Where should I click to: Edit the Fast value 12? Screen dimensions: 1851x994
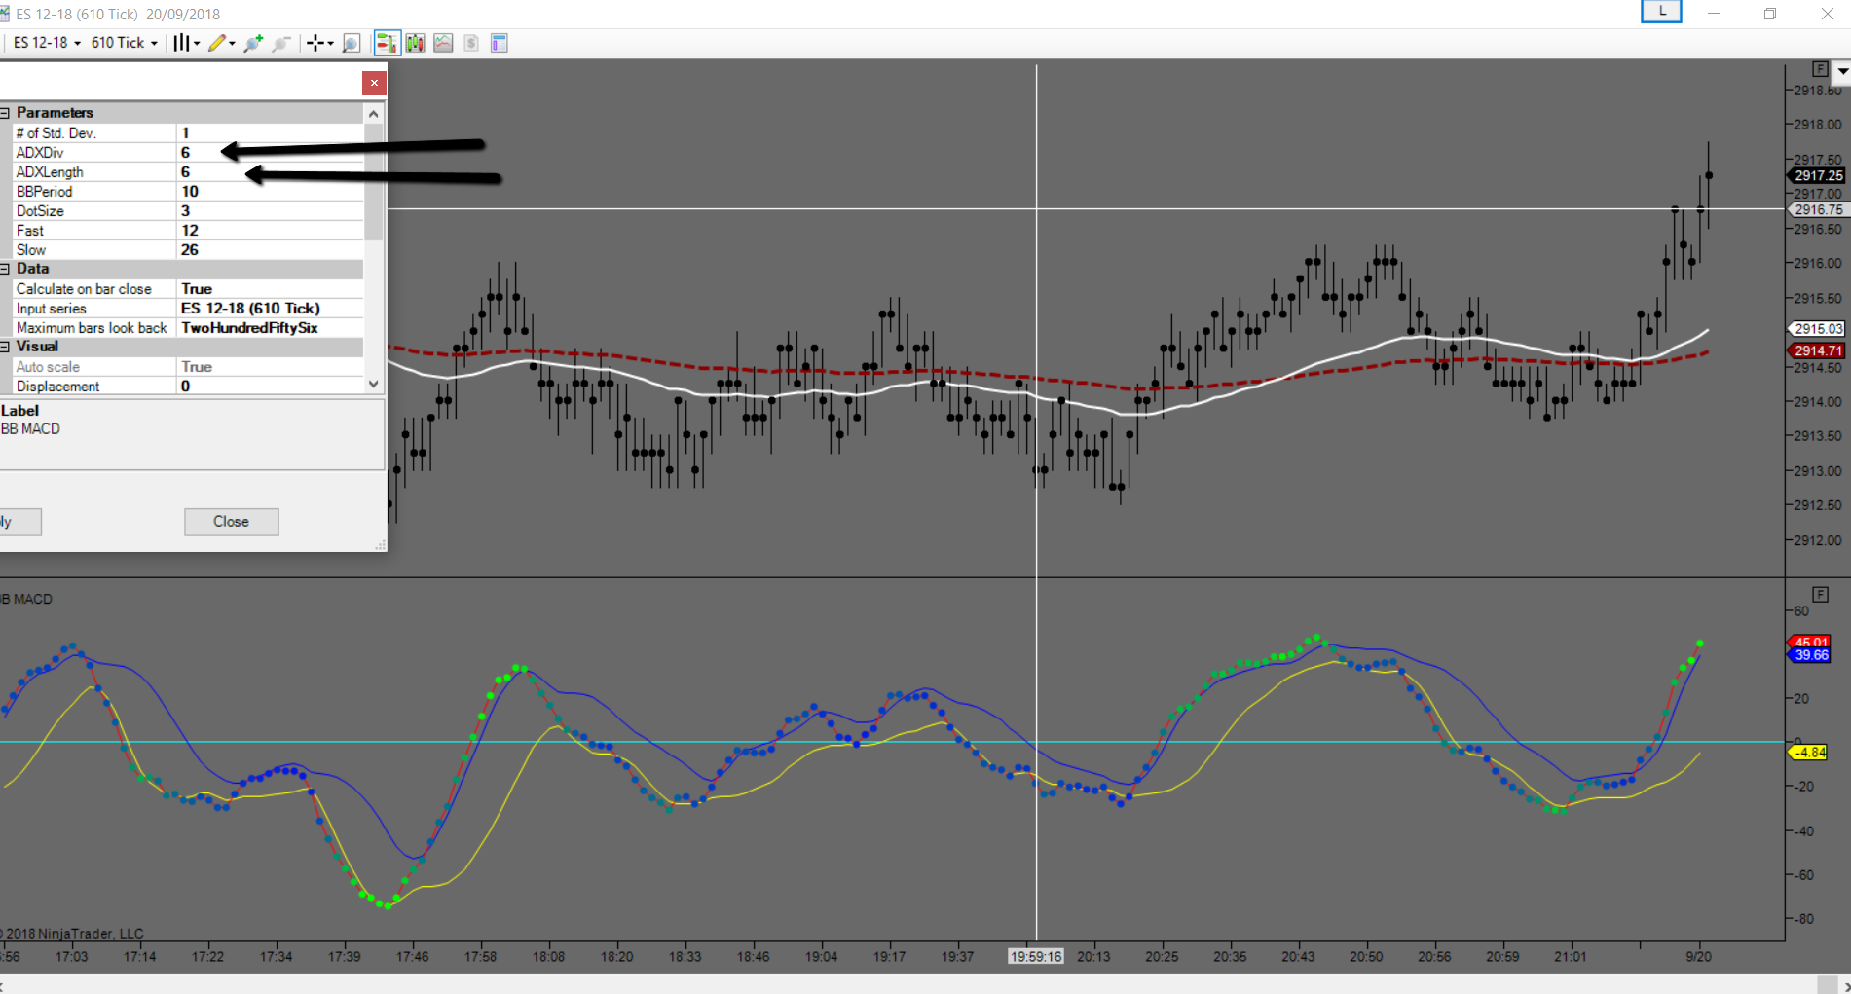click(270, 230)
